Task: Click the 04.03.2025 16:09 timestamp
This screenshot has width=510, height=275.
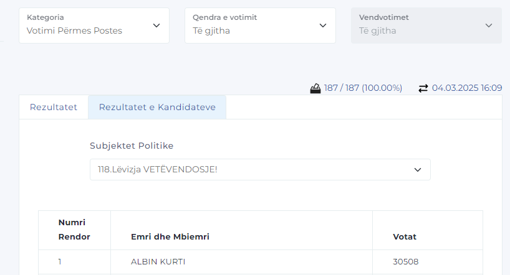Action: point(467,88)
